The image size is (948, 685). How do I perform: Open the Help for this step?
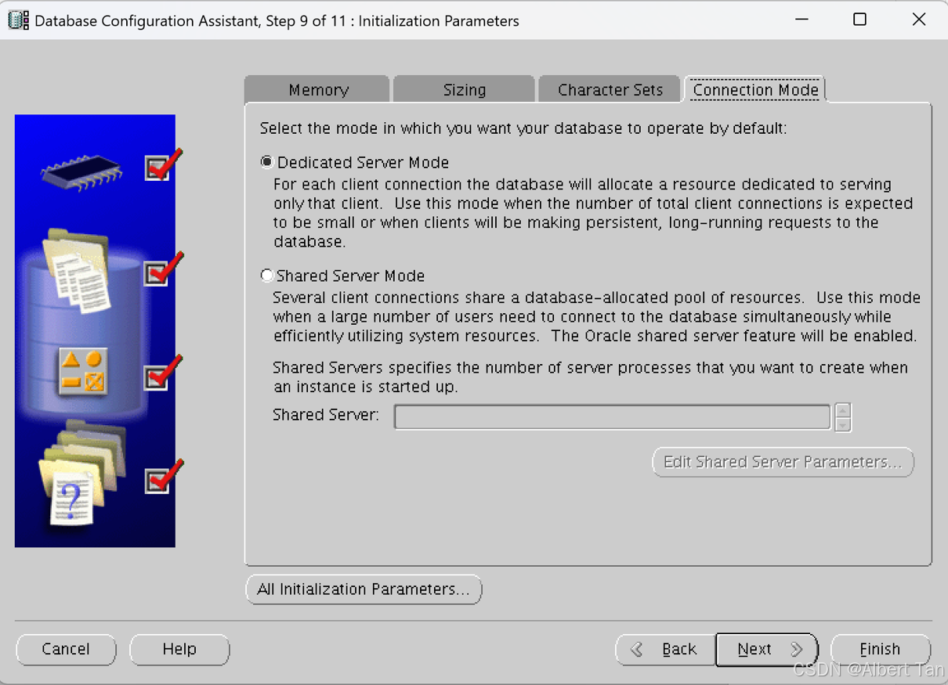point(179,649)
